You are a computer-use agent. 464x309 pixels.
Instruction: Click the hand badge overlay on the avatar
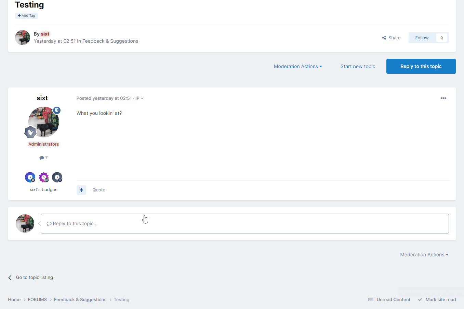click(x=30, y=132)
